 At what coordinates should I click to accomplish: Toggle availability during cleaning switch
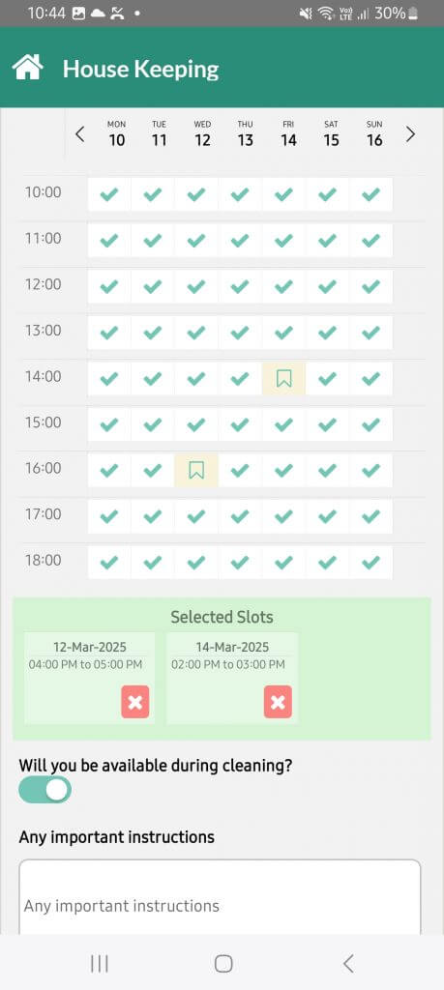tap(44, 790)
